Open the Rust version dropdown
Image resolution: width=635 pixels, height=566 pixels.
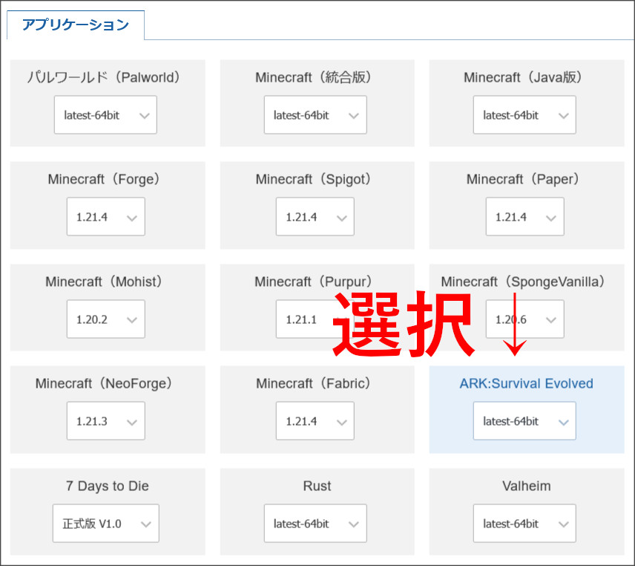315,524
